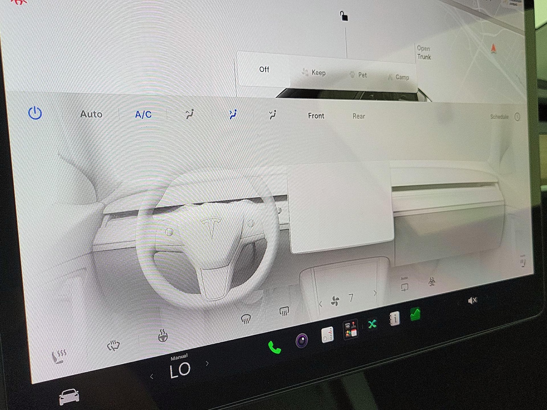This screenshot has height=410, width=547.
Task: Tap the fan speed value 7
Action: click(x=351, y=298)
